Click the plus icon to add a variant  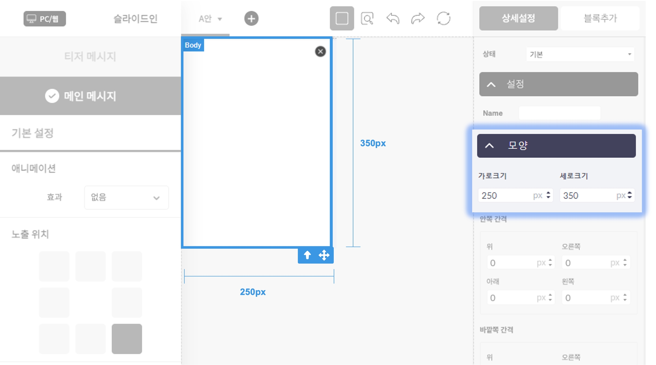[x=251, y=19]
